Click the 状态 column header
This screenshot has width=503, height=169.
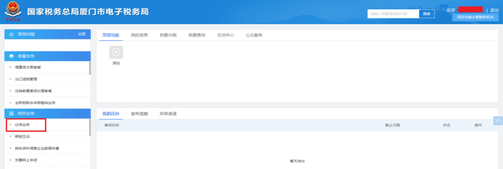tap(447, 125)
